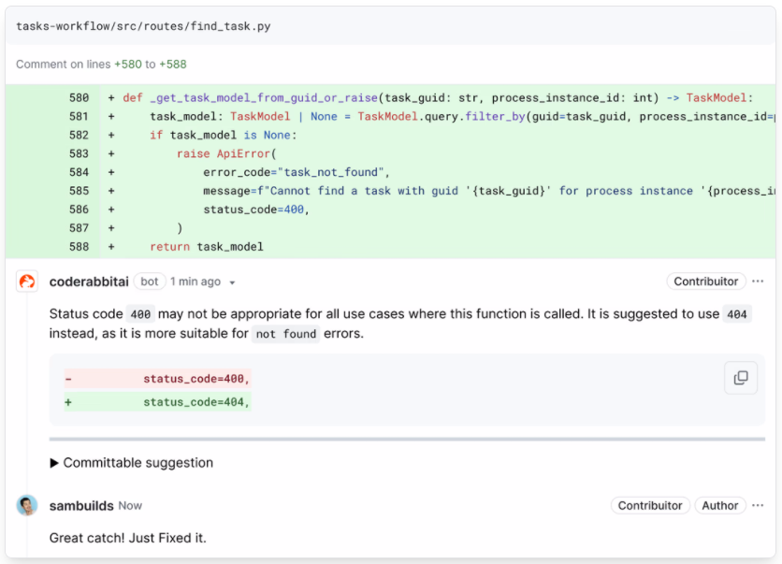Click the file path find_task.py
Image resolution: width=782 pixels, height=564 pixels.
point(143,26)
